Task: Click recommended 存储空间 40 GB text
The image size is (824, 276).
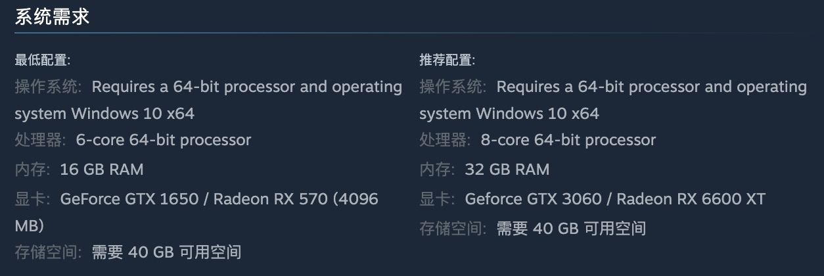Action: tap(571, 229)
